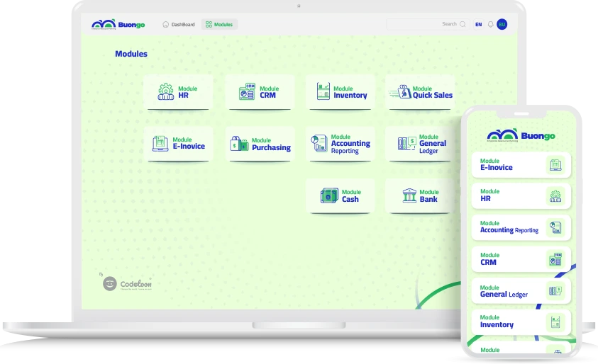Tap Accounting Reporting label on phone
The width and height of the screenshot is (598, 364).
(x=509, y=230)
